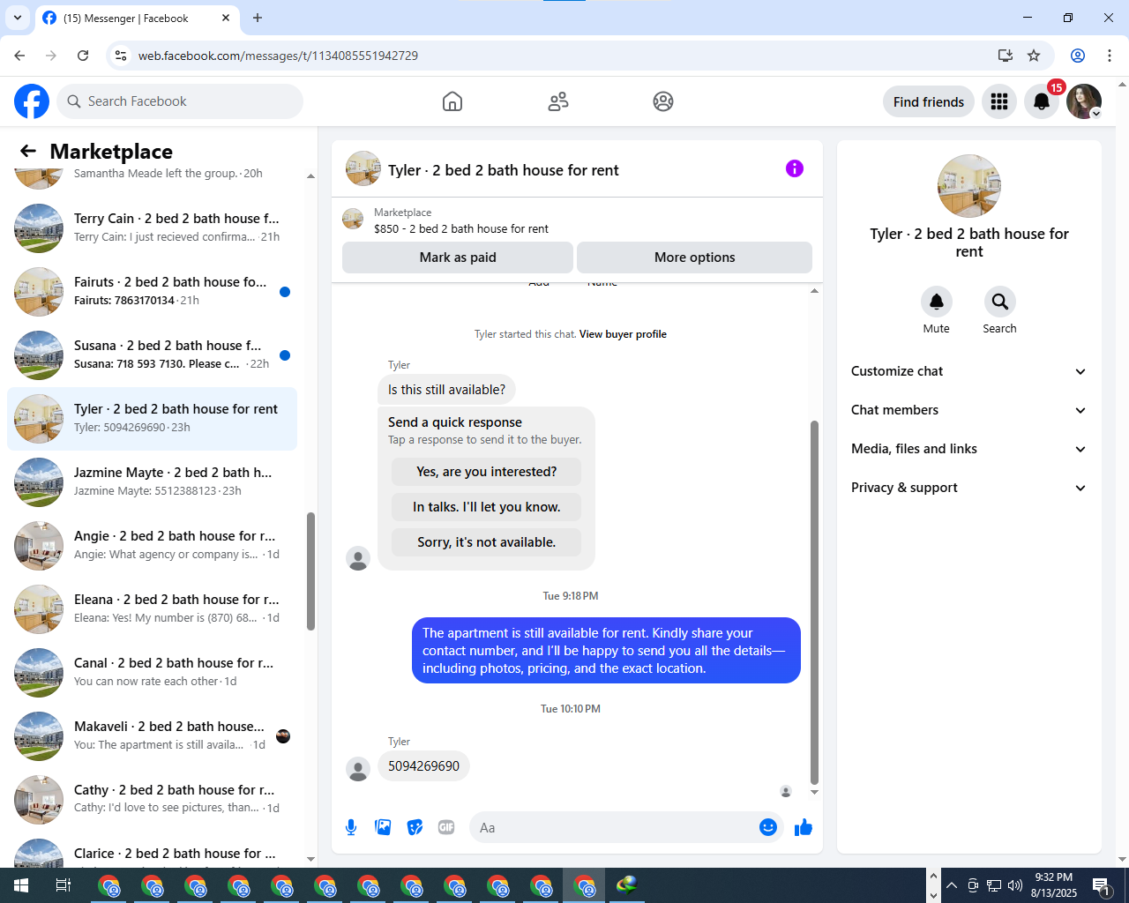
Task: Expand Privacy & support section
Action: point(969,488)
